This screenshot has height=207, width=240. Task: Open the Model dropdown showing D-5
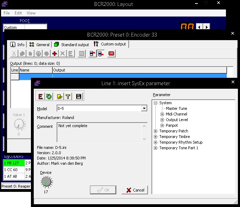pos(144,108)
